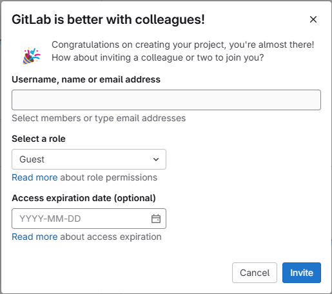The height and width of the screenshot is (294, 332).
Task: Click the blue Invite button
Action: [302, 273]
